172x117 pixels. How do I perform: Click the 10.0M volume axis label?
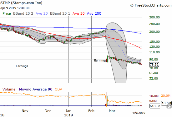tap(154, 96)
